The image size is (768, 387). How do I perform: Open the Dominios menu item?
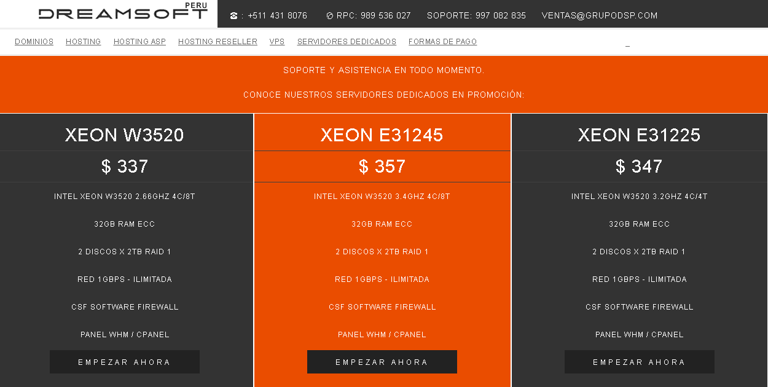pos(34,42)
